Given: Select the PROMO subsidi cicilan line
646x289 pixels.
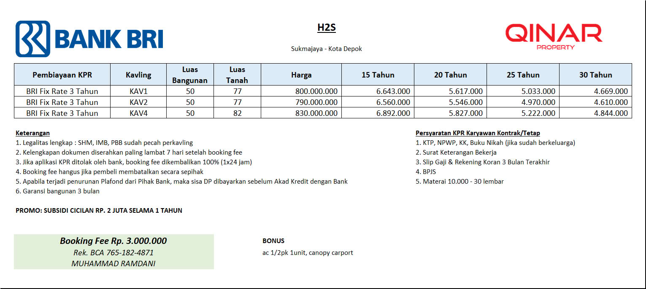Looking at the screenshot, I should click(99, 211).
